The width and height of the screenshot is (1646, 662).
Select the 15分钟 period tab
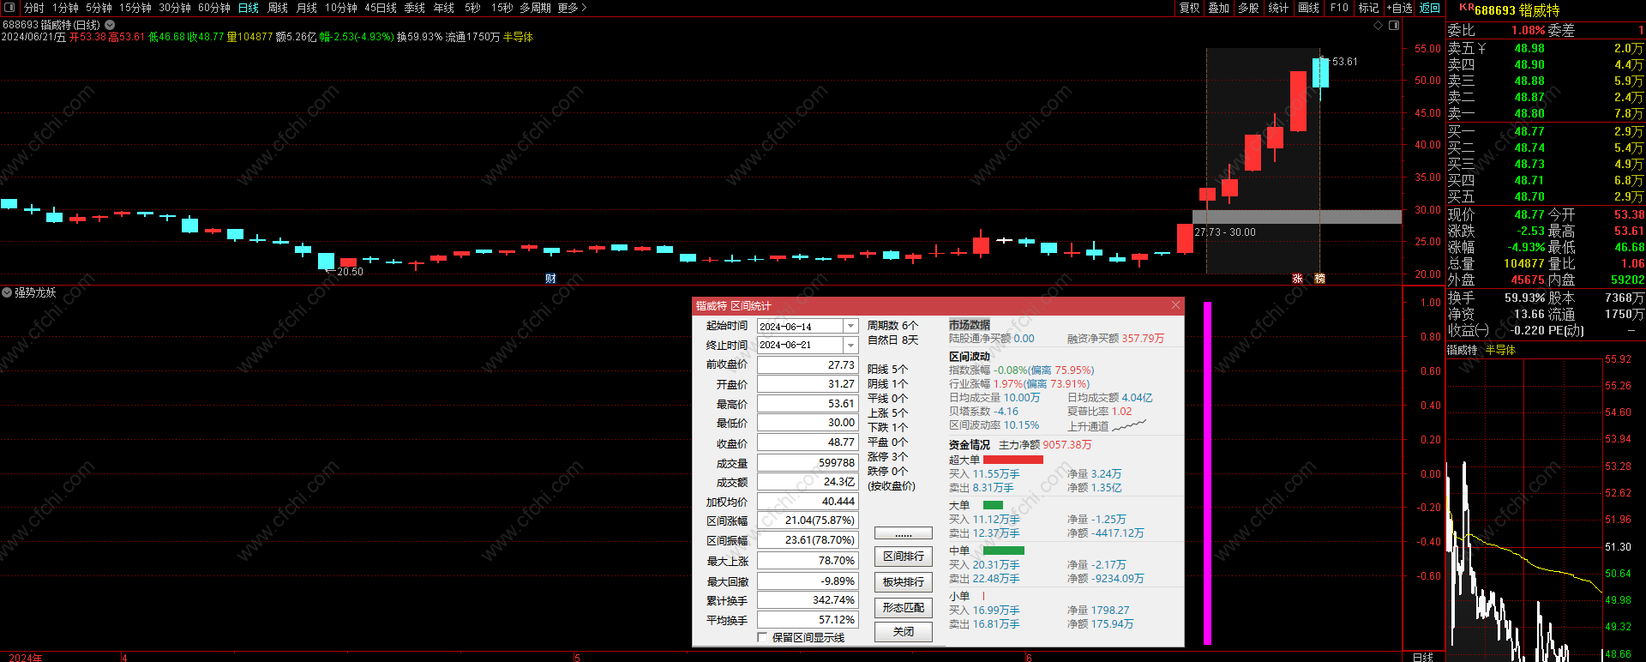point(135,8)
